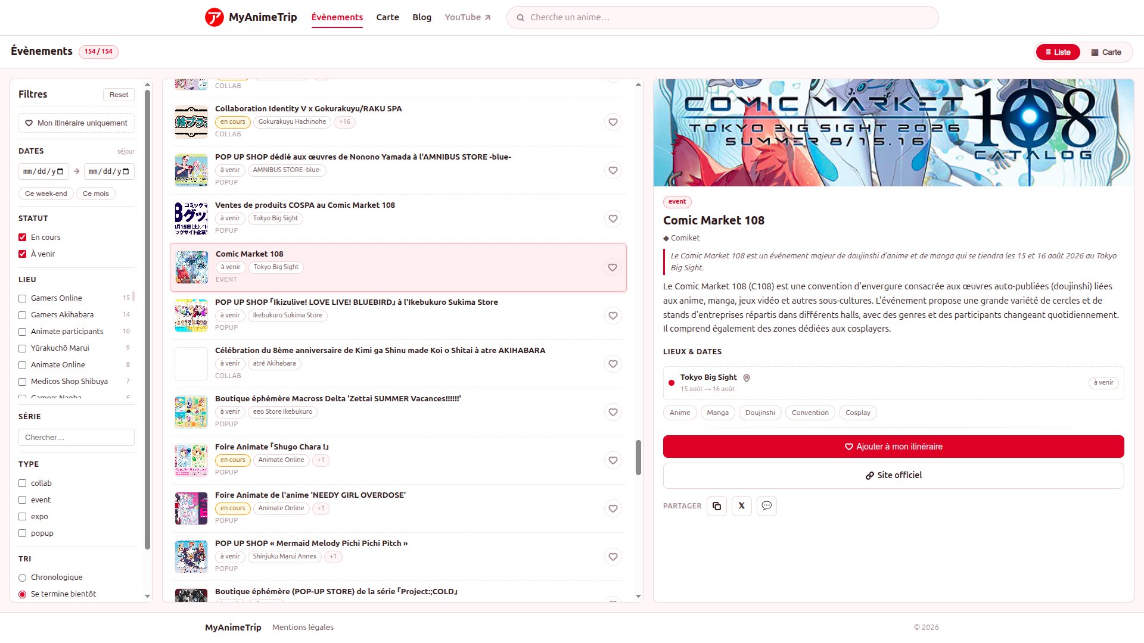Screen dimensions: 1144x643
Task: Filter by collab type
Action: point(23,483)
